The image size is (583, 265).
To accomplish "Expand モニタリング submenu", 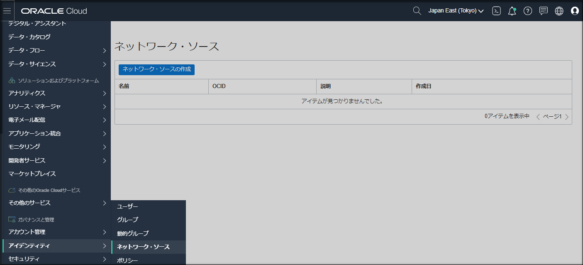I will 56,147.
